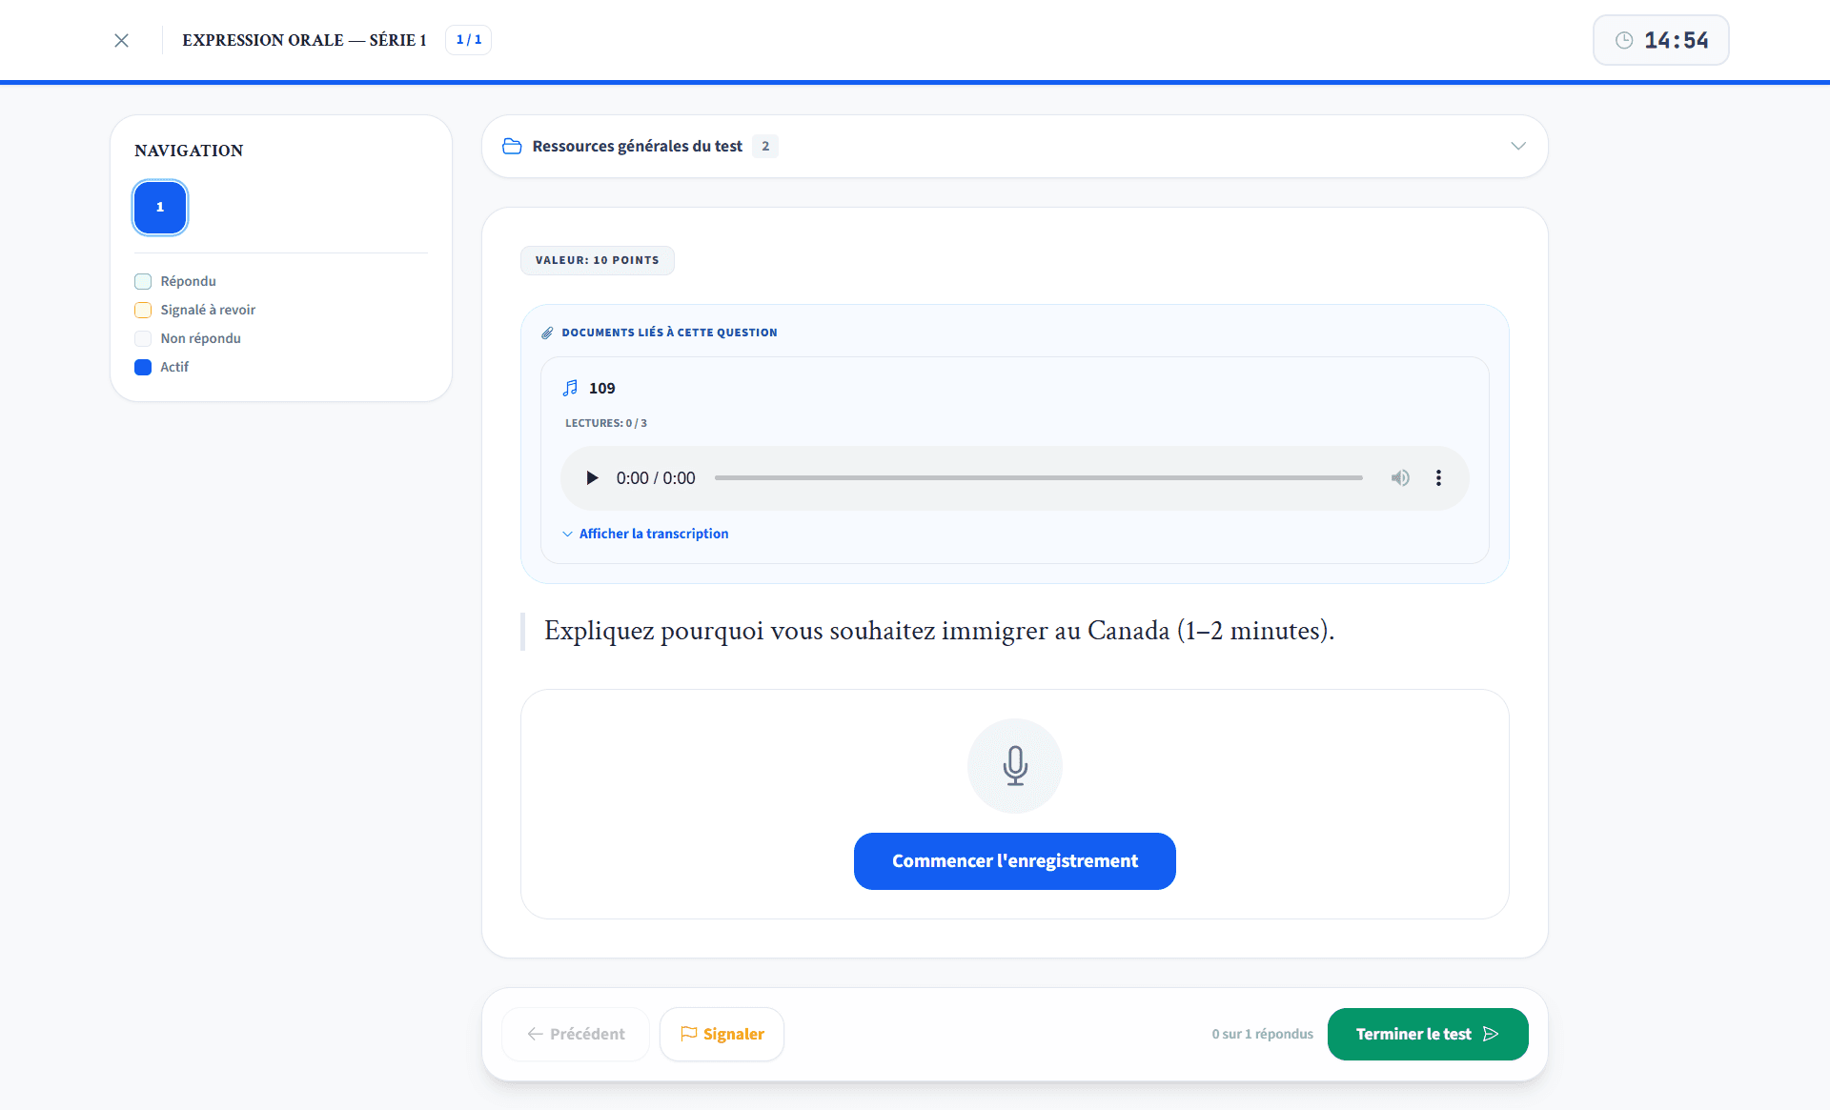
Task: Flag the question with Signaler
Action: [722, 1034]
